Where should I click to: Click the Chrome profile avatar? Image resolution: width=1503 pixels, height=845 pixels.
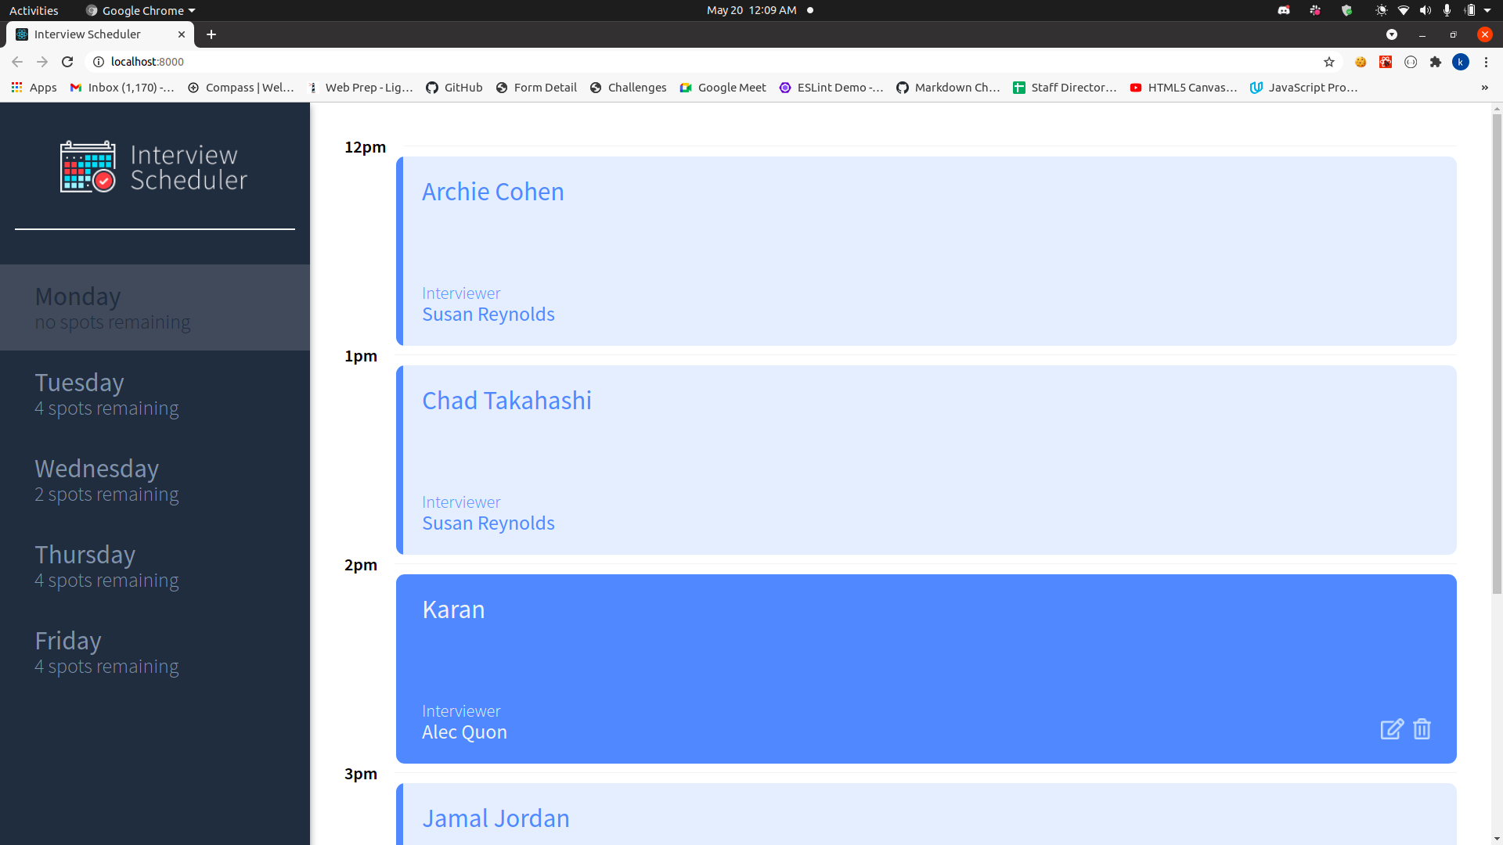(x=1462, y=62)
